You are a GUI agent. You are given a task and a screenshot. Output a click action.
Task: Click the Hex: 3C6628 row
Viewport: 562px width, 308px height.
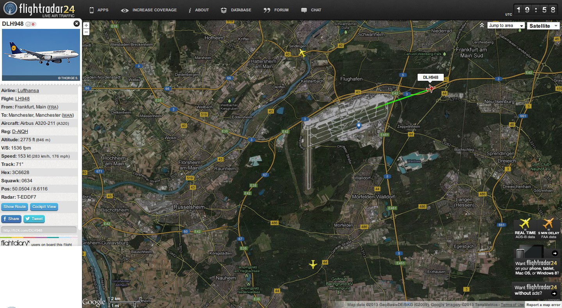tap(39, 173)
